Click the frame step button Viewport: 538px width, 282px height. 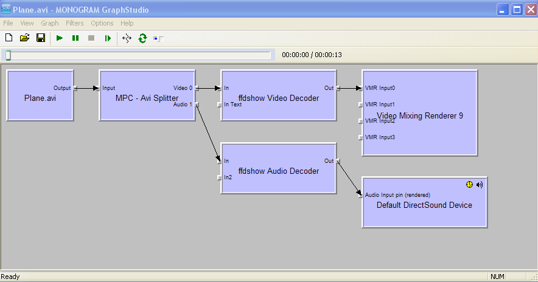(x=108, y=38)
